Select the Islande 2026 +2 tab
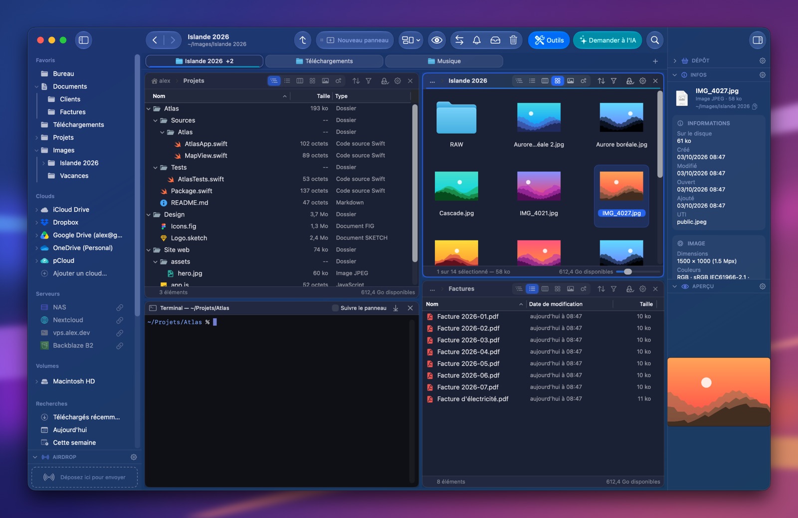798x518 pixels. point(204,61)
